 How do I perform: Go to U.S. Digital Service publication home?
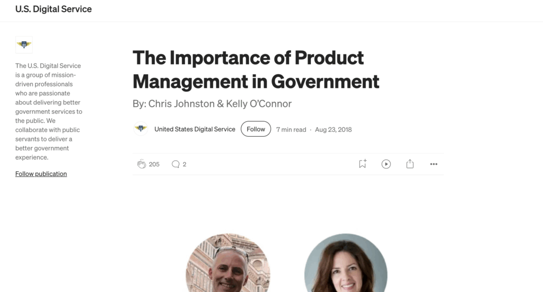click(x=54, y=9)
